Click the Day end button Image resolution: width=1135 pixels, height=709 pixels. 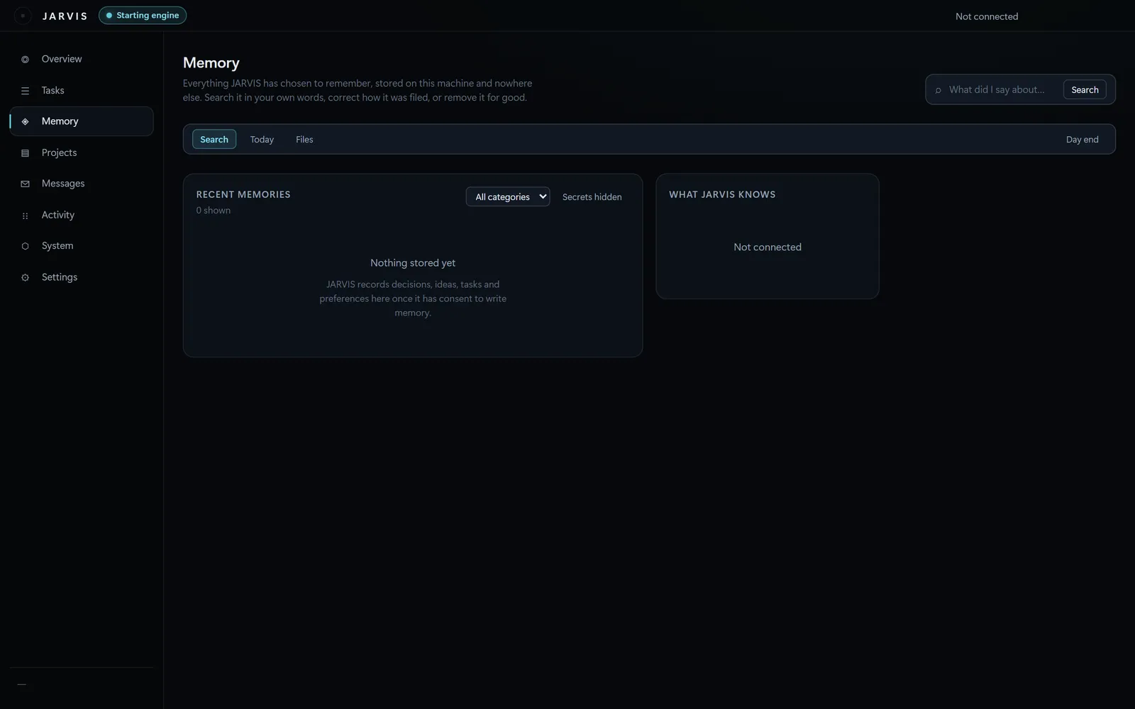[1082, 140]
